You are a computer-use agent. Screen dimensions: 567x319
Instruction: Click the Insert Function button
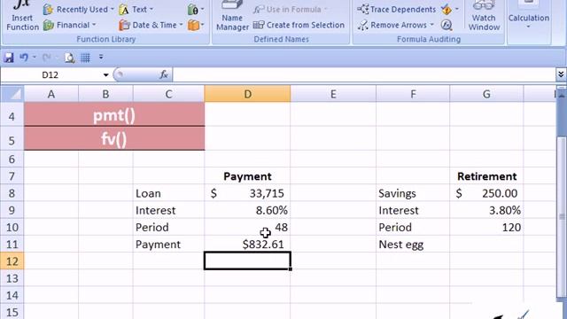pos(22,16)
